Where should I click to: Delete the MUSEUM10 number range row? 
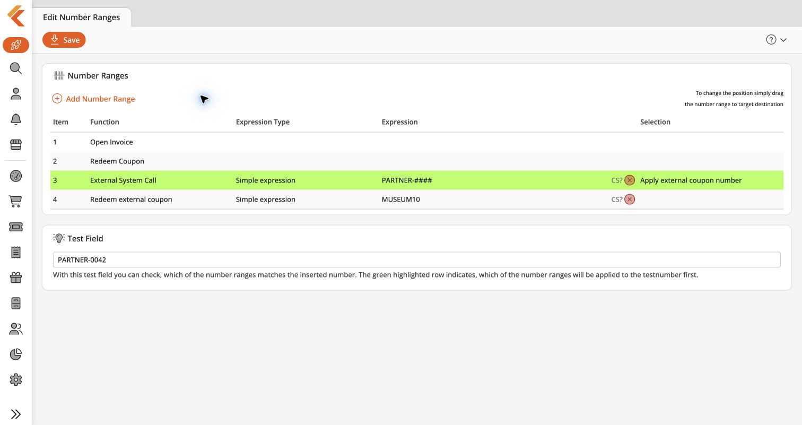630,200
